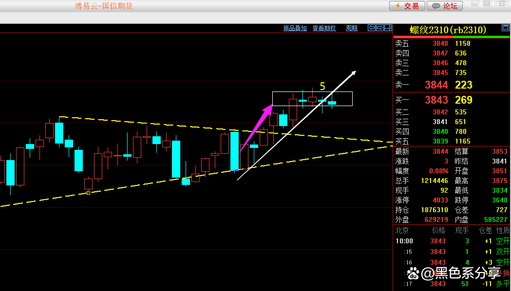Click the 查看期权 options link
Screen dimensions: 511x291
324,29
